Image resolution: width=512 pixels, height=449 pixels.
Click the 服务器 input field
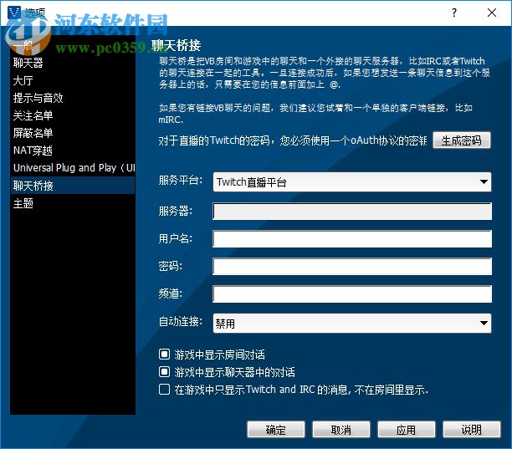click(352, 211)
